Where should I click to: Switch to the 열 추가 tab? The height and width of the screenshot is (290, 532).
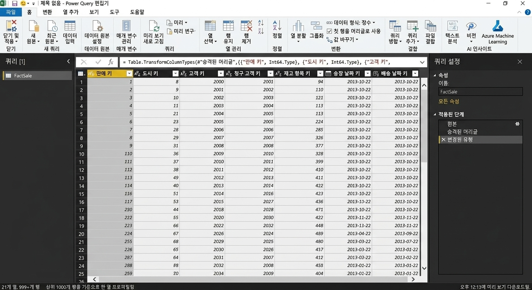click(x=71, y=12)
